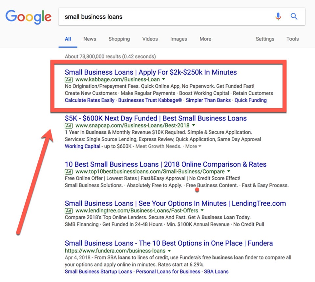This screenshot has width=315, height=282.
Task: Click the https://www.fundera.com/business-loans URL
Action: click(115, 250)
